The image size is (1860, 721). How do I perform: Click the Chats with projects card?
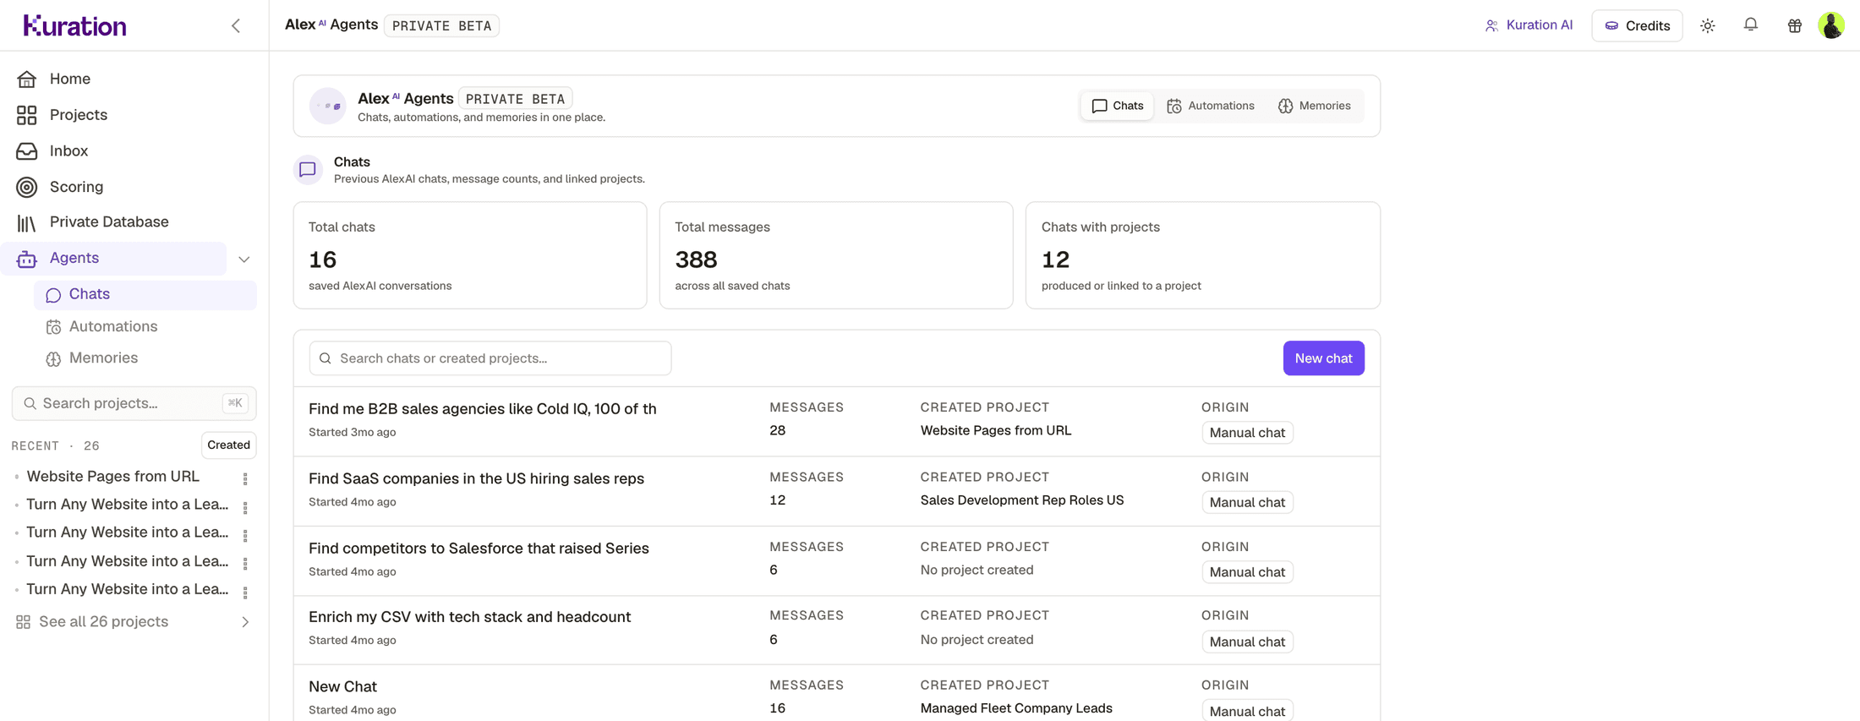pos(1202,255)
